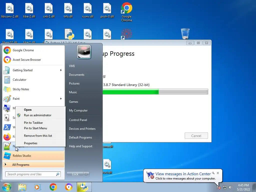Image resolution: width=256 pixels, height=192 pixels.
Task: Click the Windows Start orb
Action: pos(7,187)
